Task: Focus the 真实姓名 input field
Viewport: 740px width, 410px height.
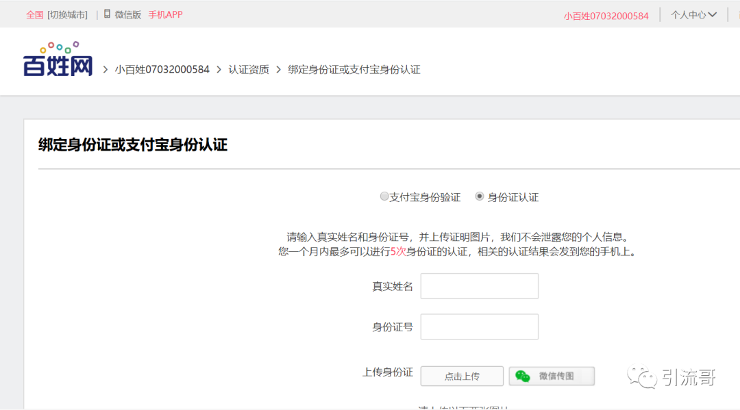Action: (479, 286)
